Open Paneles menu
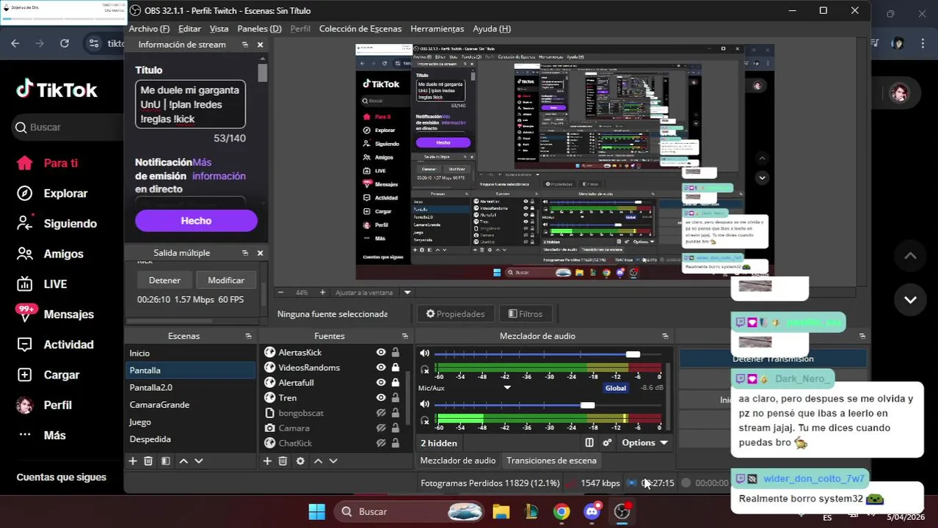Screen dimensions: 938x528 259,29
